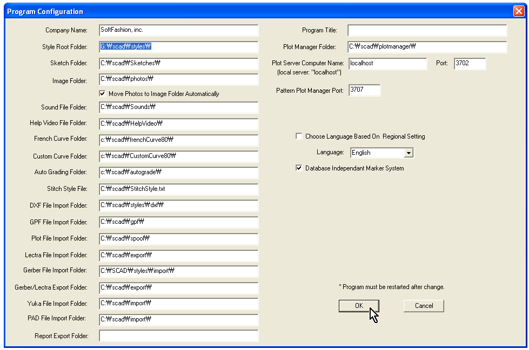Edit the PAD File Import Folder field
The width and height of the screenshot is (529, 350).
(x=179, y=319)
